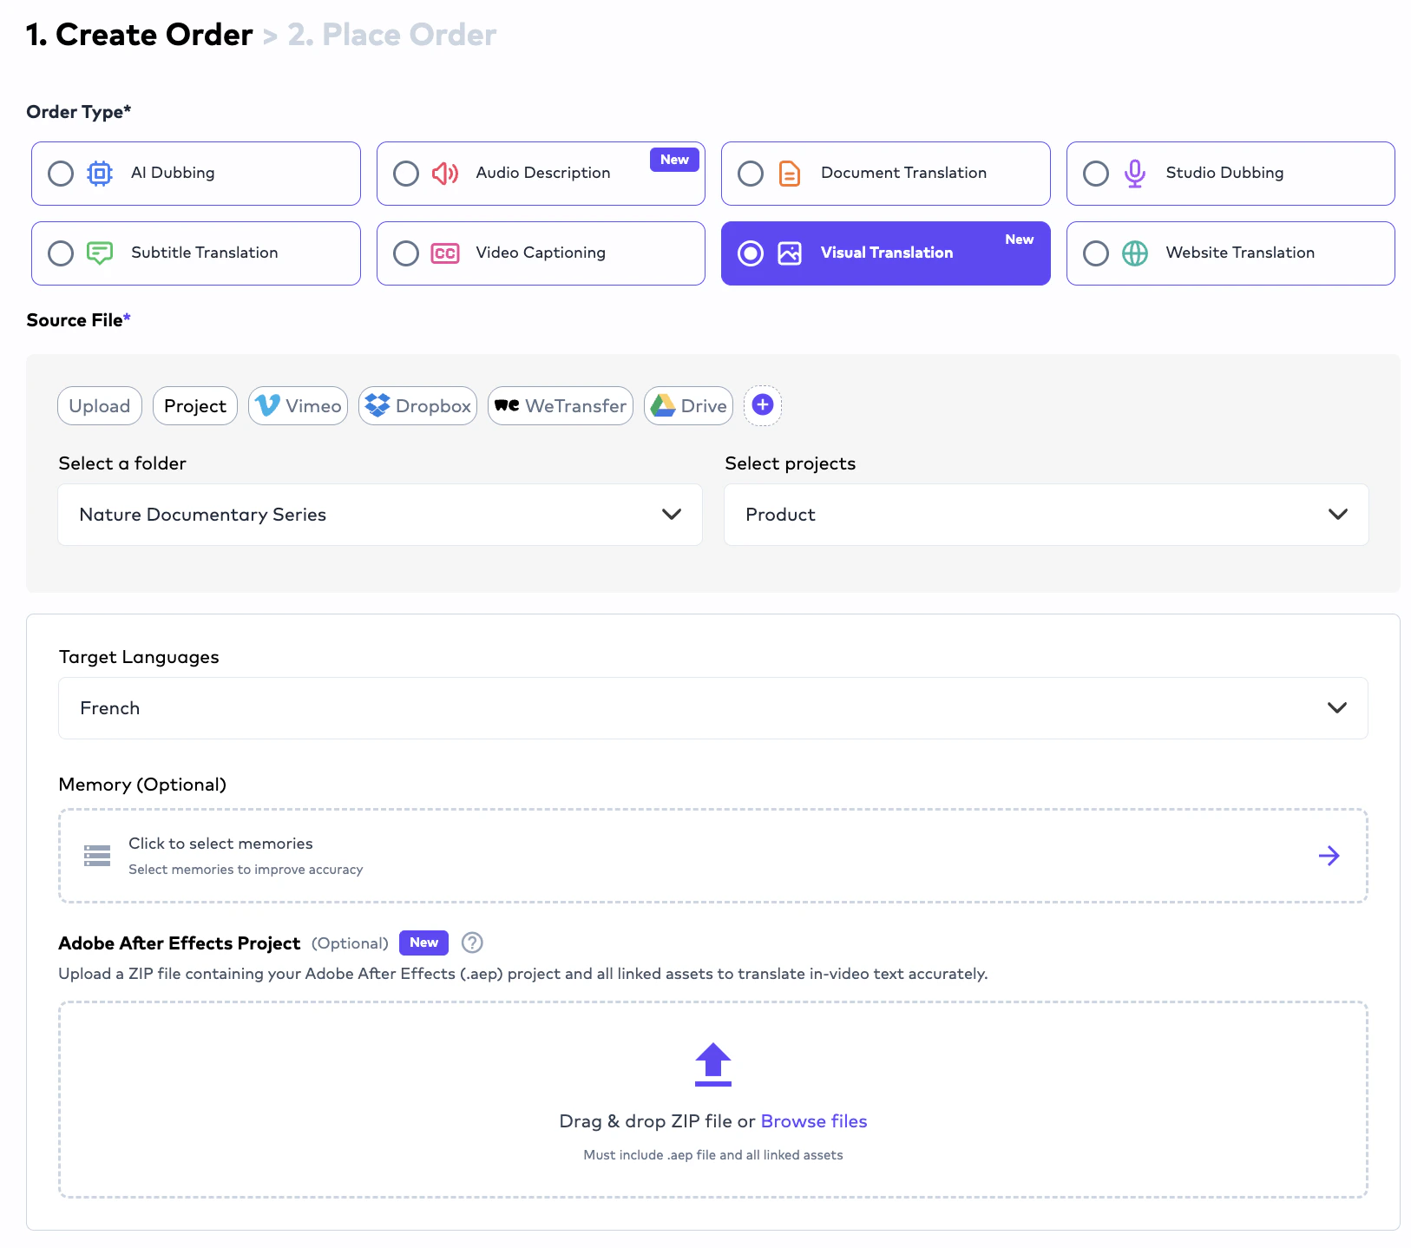This screenshot has width=1411, height=1248.
Task: Click the plus icon to add source
Action: click(763, 405)
